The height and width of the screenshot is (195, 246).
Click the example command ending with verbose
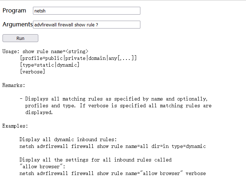(x=112, y=173)
